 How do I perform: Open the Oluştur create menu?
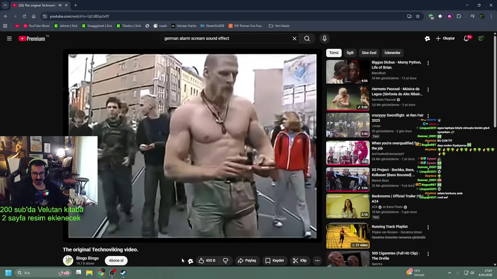tap(445, 38)
